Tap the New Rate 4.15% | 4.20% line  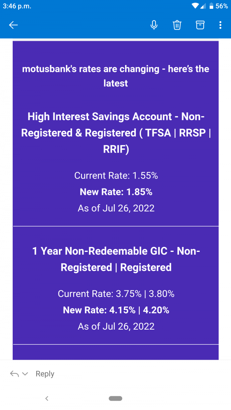click(x=116, y=310)
